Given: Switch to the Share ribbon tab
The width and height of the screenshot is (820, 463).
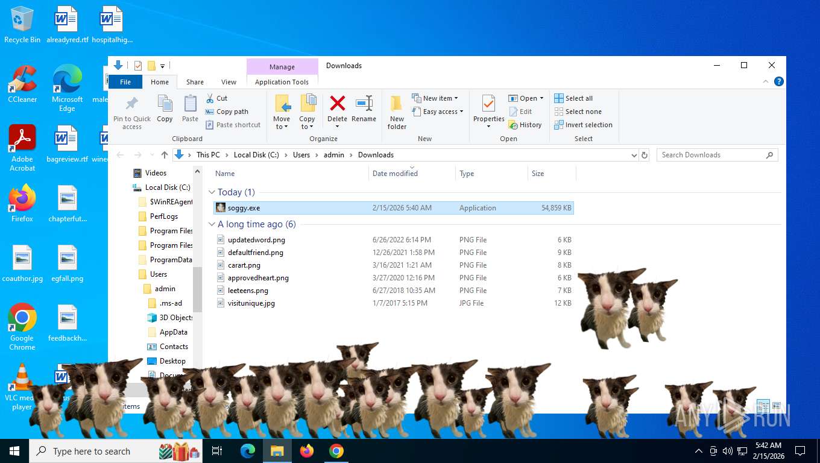Looking at the screenshot, I should pyautogui.click(x=195, y=82).
